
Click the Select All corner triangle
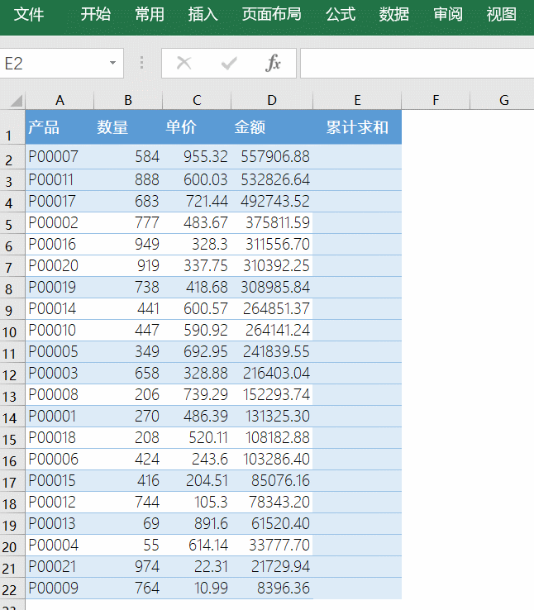[16, 102]
